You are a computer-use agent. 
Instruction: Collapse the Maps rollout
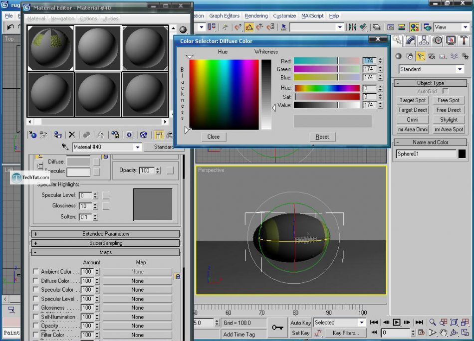pos(105,252)
